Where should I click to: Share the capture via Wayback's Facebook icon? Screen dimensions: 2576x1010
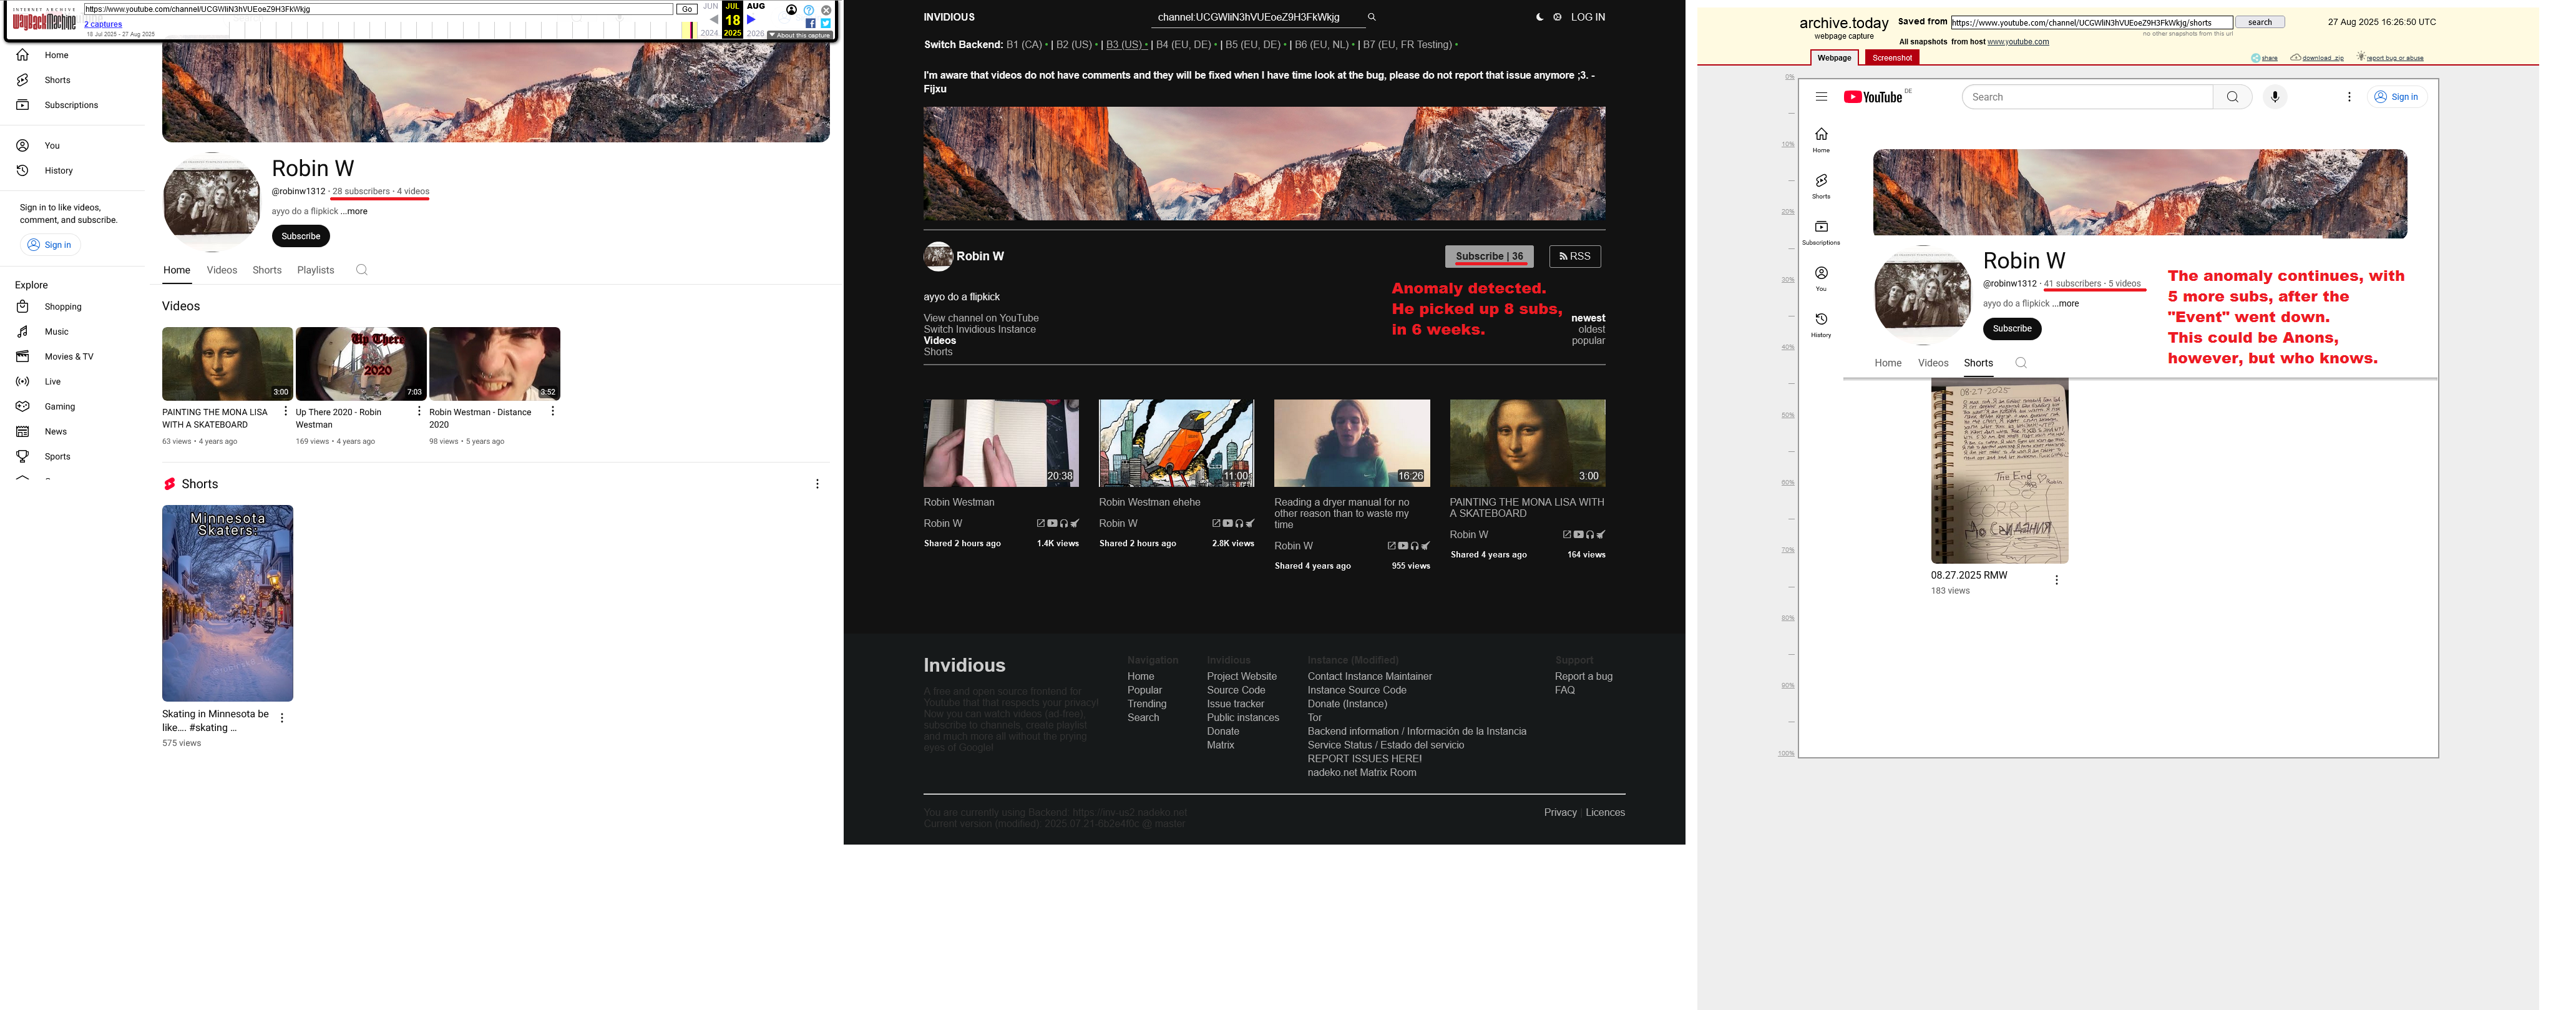click(x=810, y=23)
